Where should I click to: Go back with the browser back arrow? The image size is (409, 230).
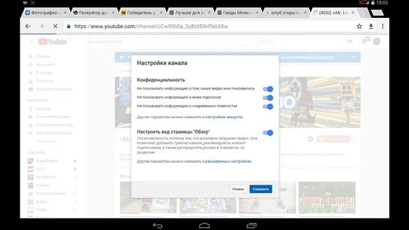click(x=27, y=26)
